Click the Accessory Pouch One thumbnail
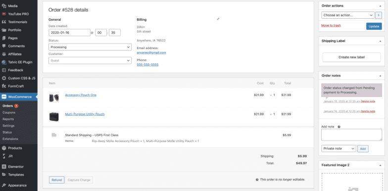This screenshot has height=191, width=388. pyautogui.click(x=54, y=98)
